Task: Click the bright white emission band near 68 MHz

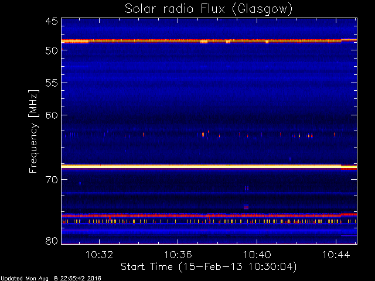Action: 209,166
